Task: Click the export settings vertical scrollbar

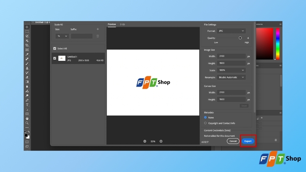Action: pyautogui.click(x=254, y=67)
